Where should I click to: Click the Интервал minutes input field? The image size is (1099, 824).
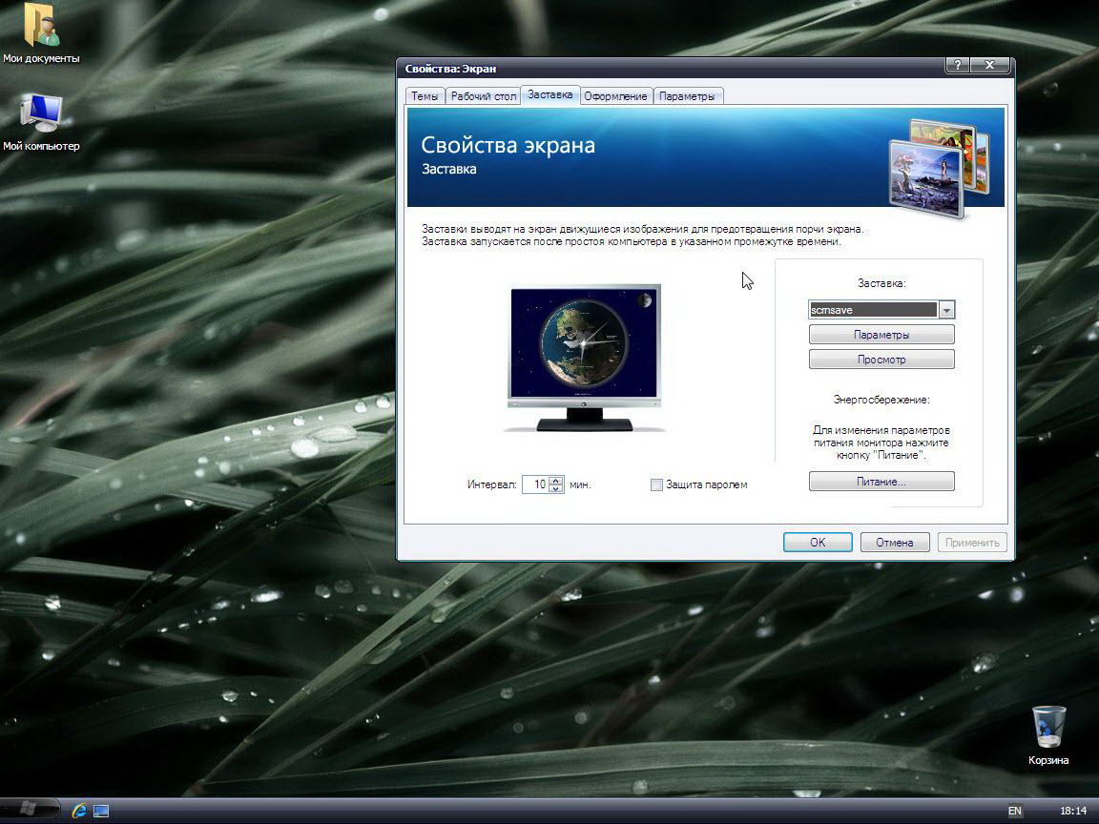click(x=536, y=484)
